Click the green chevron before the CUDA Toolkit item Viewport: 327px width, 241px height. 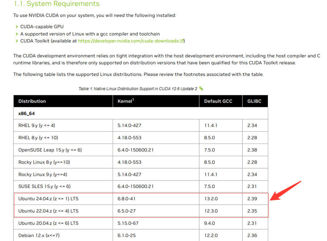pyautogui.click(x=17, y=41)
